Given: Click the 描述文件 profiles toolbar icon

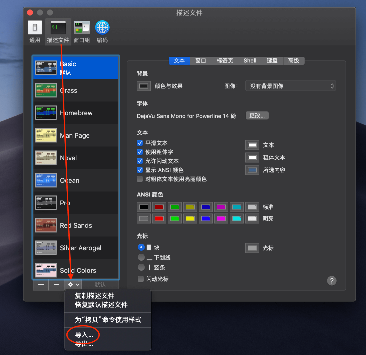Looking at the screenshot, I should (58, 31).
